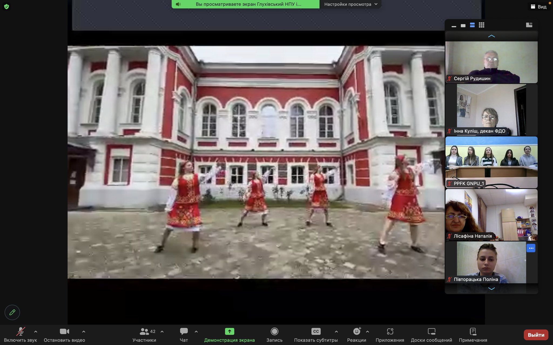
Task: Open three-dots menu on Півторацька Поліна tile
Action: pyautogui.click(x=531, y=248)
